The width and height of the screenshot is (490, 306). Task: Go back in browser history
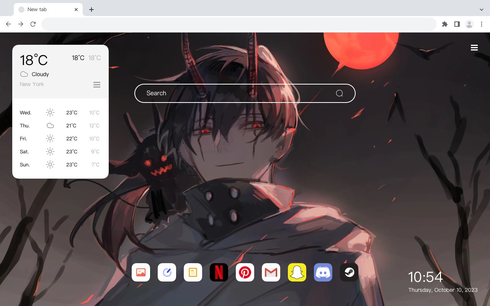(8, 24)
